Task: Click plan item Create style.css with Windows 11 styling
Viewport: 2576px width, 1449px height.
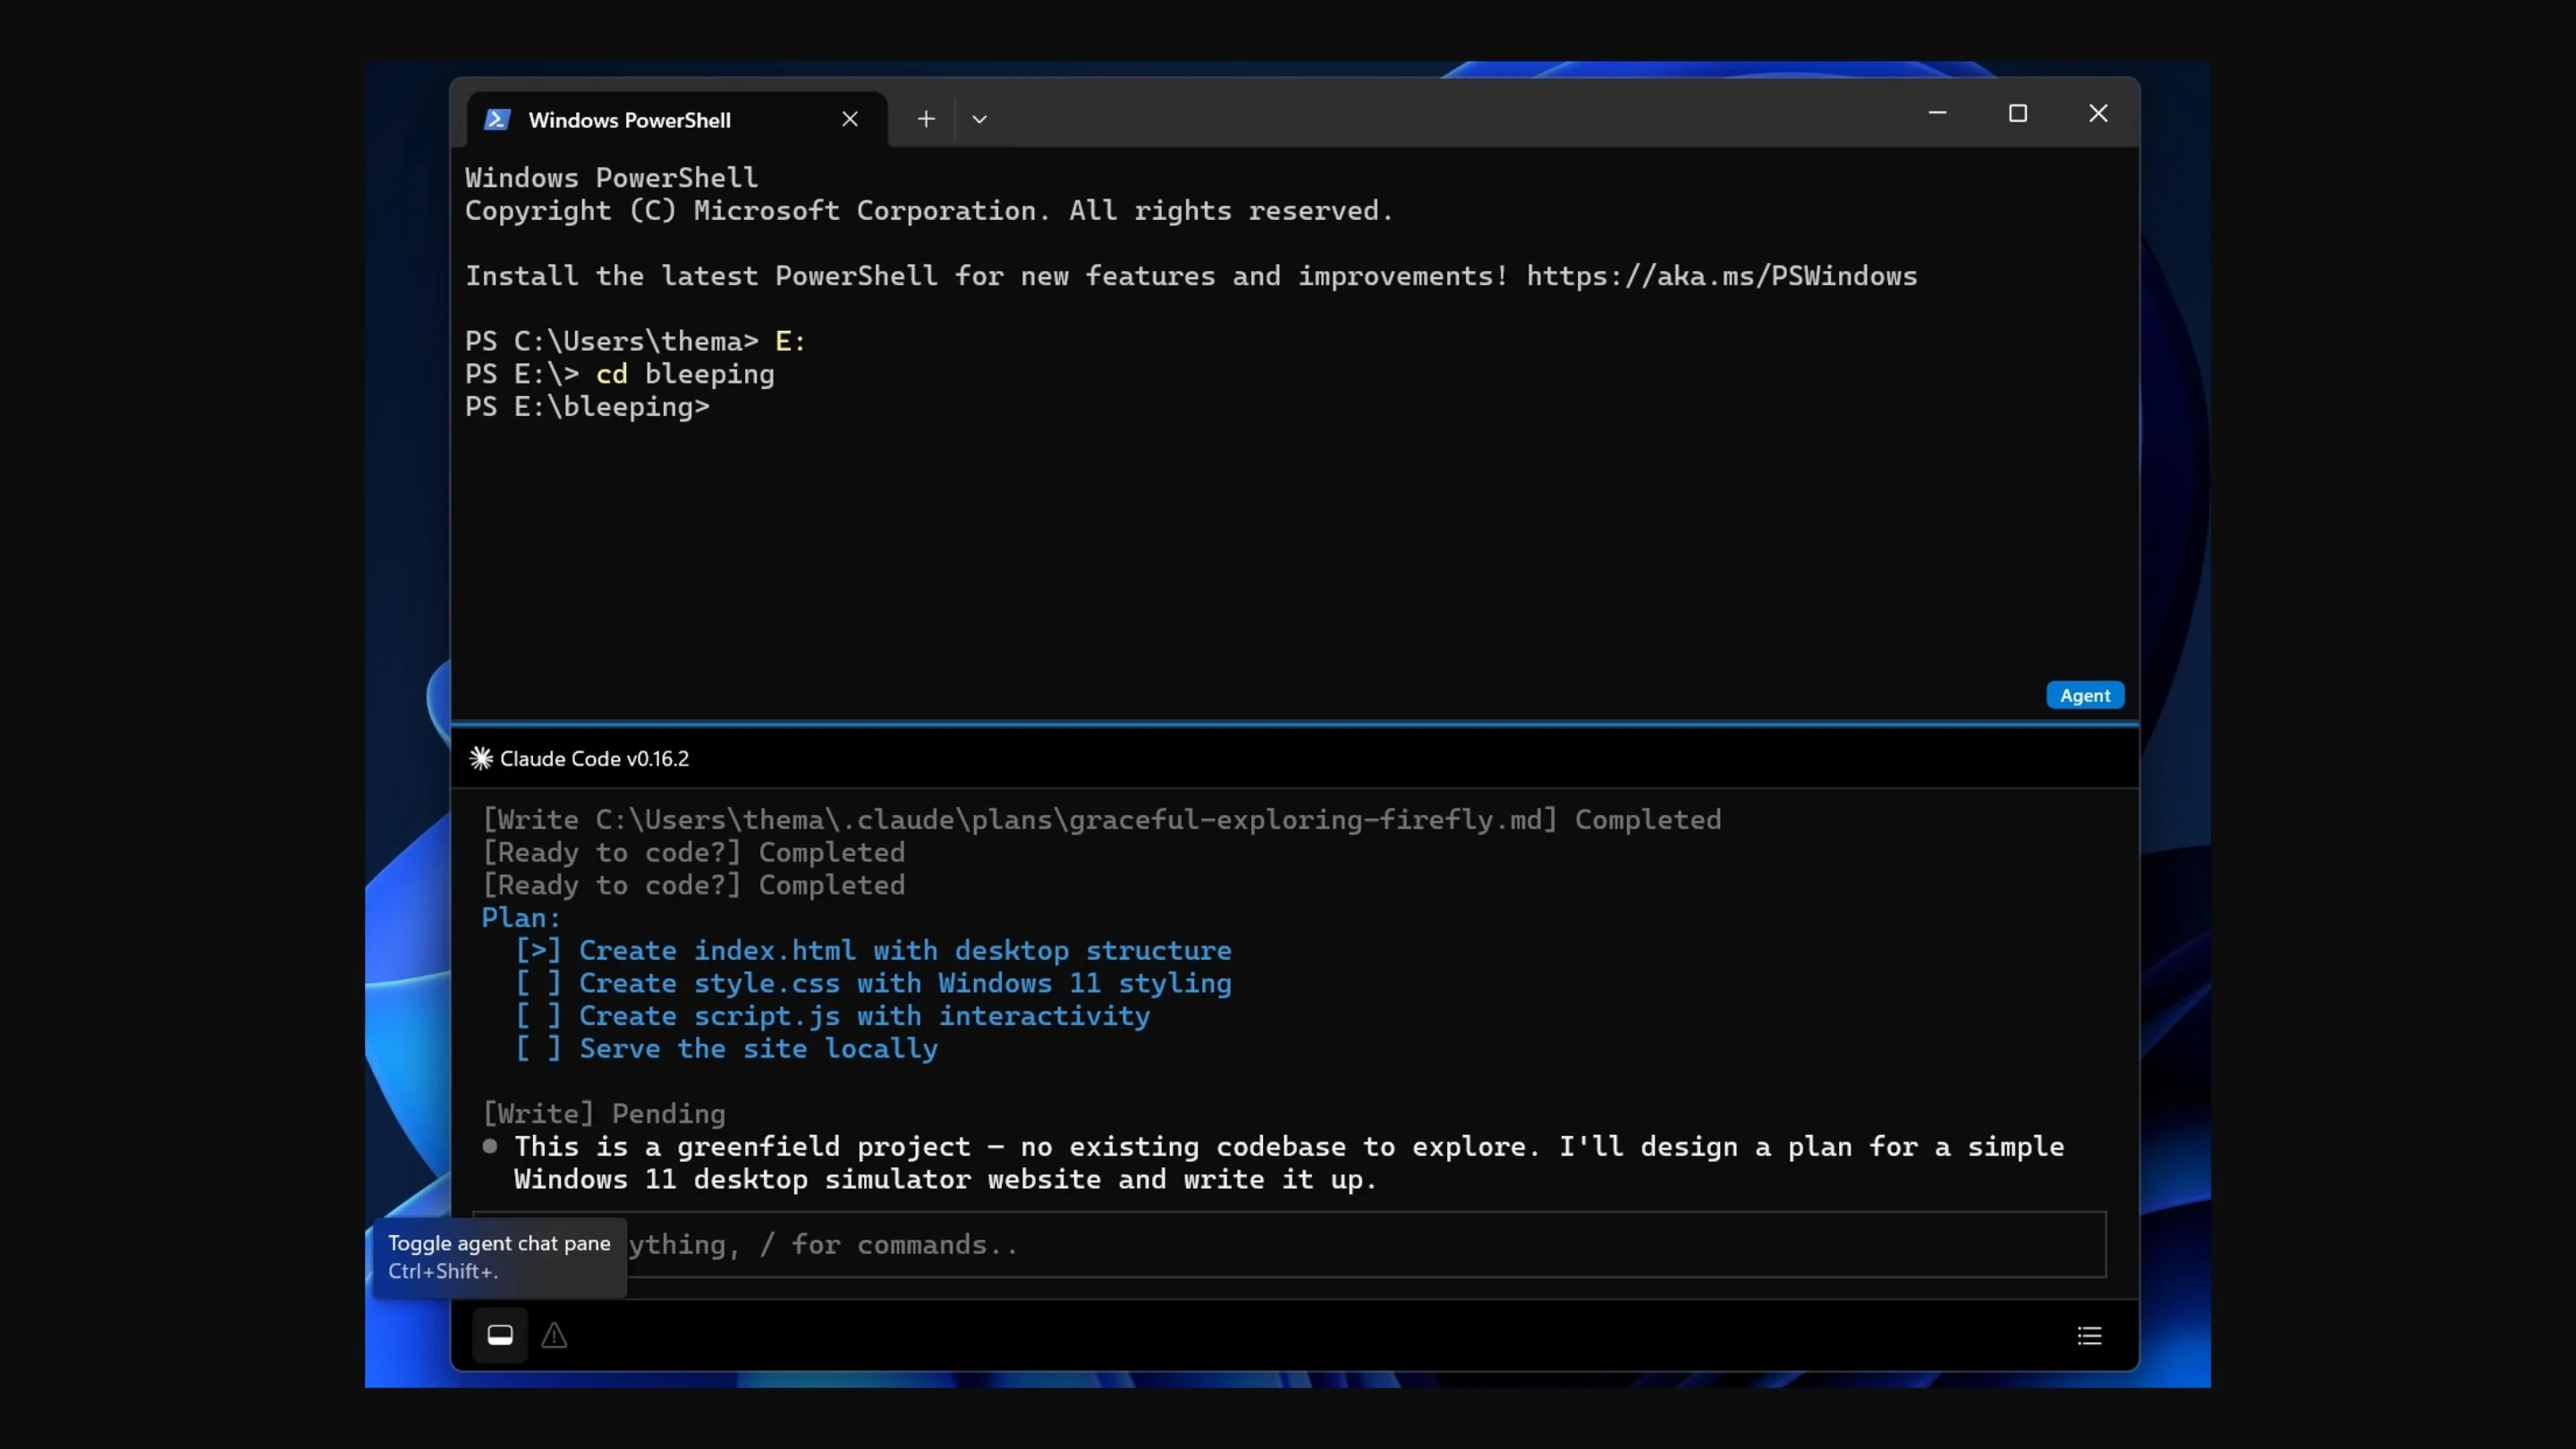Action: coord(873,983)
